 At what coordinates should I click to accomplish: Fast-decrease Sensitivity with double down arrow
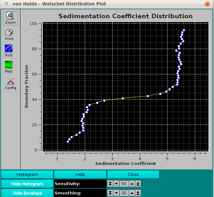tap(110, 184)
